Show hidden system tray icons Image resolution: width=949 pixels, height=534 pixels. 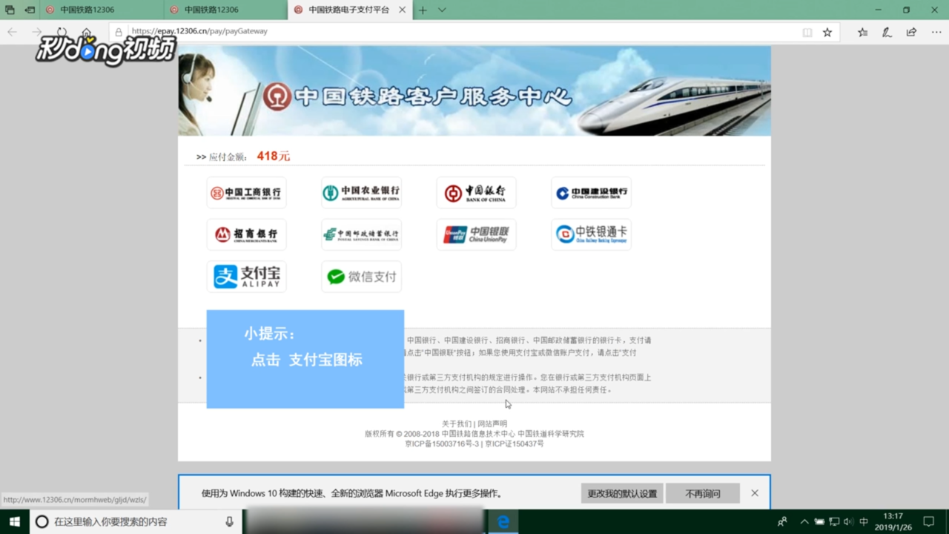(804, 521)
